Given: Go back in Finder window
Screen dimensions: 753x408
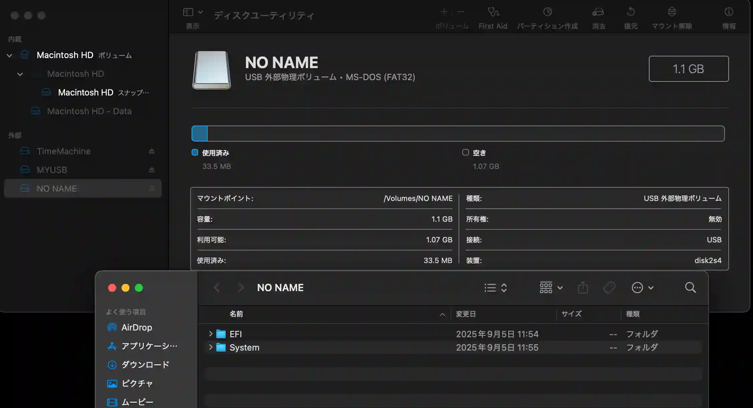Looking at the screenshot, I should tap(217, 287).
